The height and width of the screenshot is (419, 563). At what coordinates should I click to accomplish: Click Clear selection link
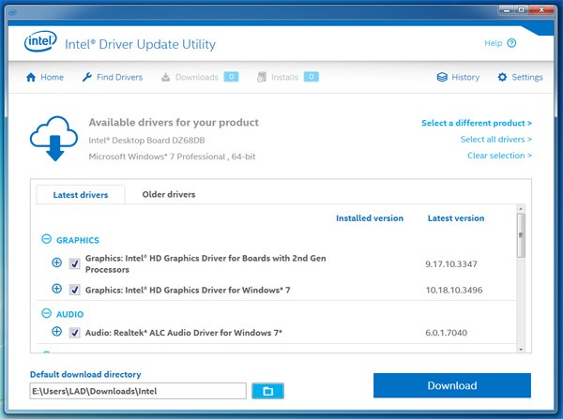[499, 156]
